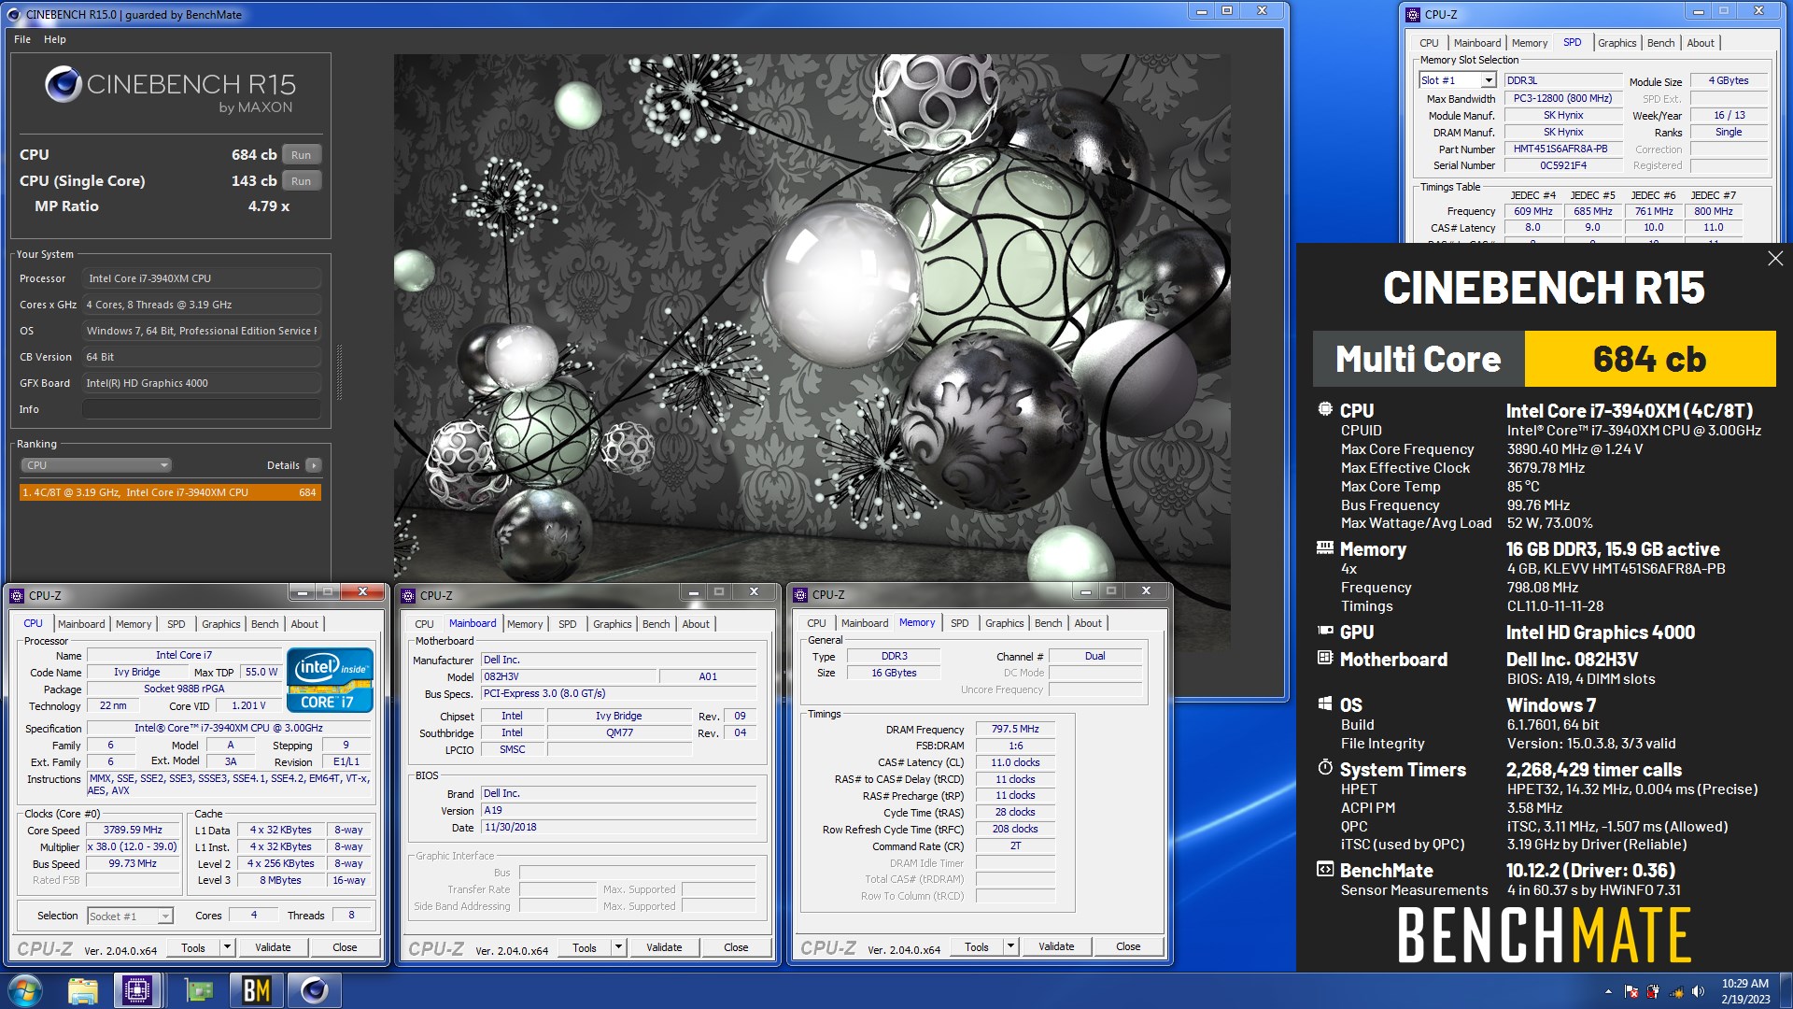Viewport: 1793px width, 1009px height.
Task: Click Validate in CPU-Z Memory window
Action: pyautogui.click(x=1056, y=946)
